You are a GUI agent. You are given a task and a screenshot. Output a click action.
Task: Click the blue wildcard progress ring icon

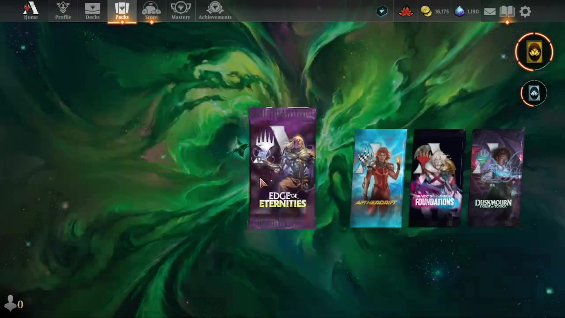pos(534,93)
